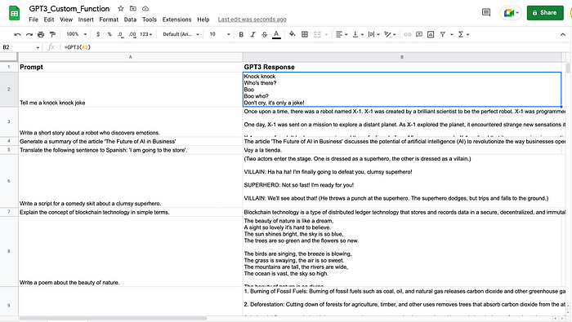Open 'Last edit was seconds ago' link
572x322 pixels.
coord(252,20)
